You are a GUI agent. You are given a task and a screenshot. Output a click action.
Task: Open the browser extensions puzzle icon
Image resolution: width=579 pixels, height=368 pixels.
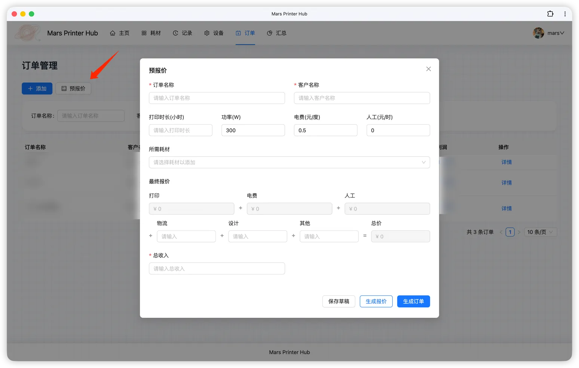(550, 13)
